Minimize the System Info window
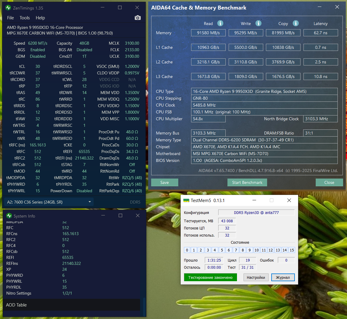 pyautogui.click(x=103, y=215)
